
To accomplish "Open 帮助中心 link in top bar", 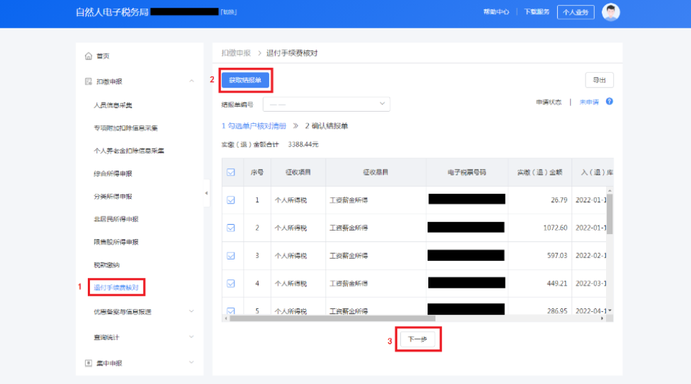I will pyautogui.click(x=496, y=12).
